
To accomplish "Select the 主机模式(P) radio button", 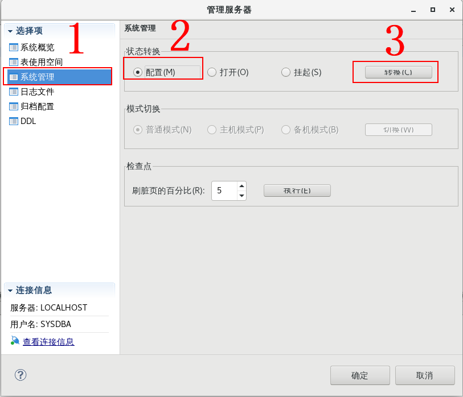I will pyautogui.click(x=212, y=130).
